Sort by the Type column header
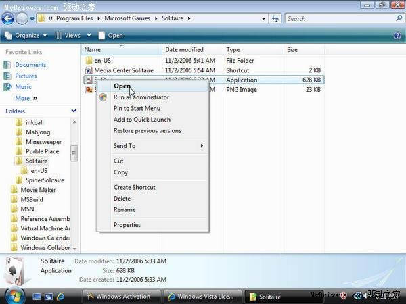 253,49
